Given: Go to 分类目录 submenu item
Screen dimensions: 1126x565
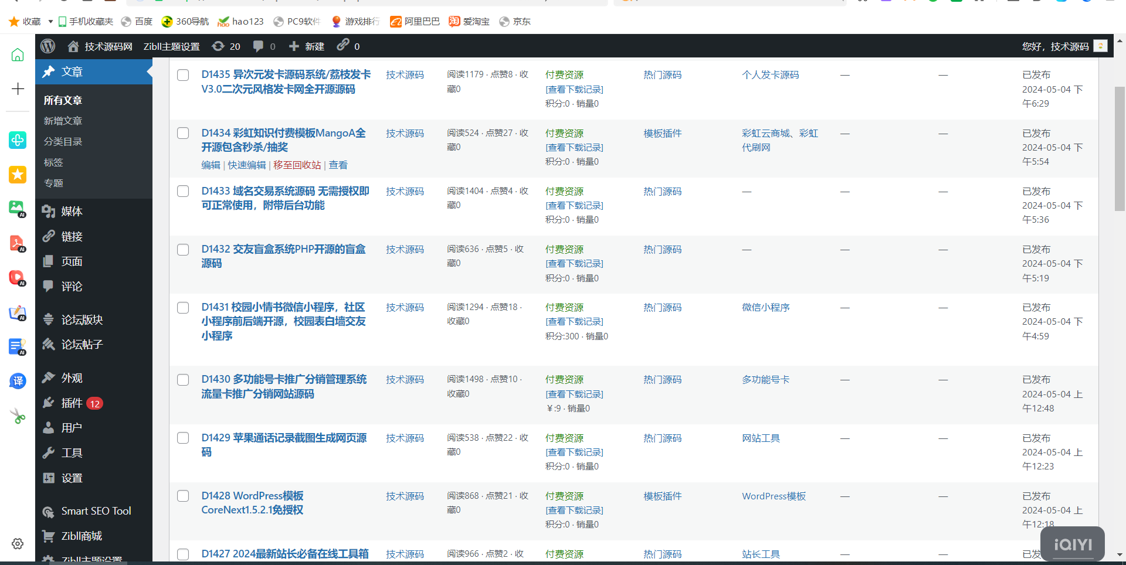Looking at the screenshot, I should point(63,142).
